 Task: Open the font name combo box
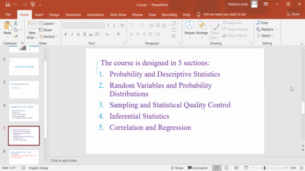pyautogui.click(x=77, y=25)
